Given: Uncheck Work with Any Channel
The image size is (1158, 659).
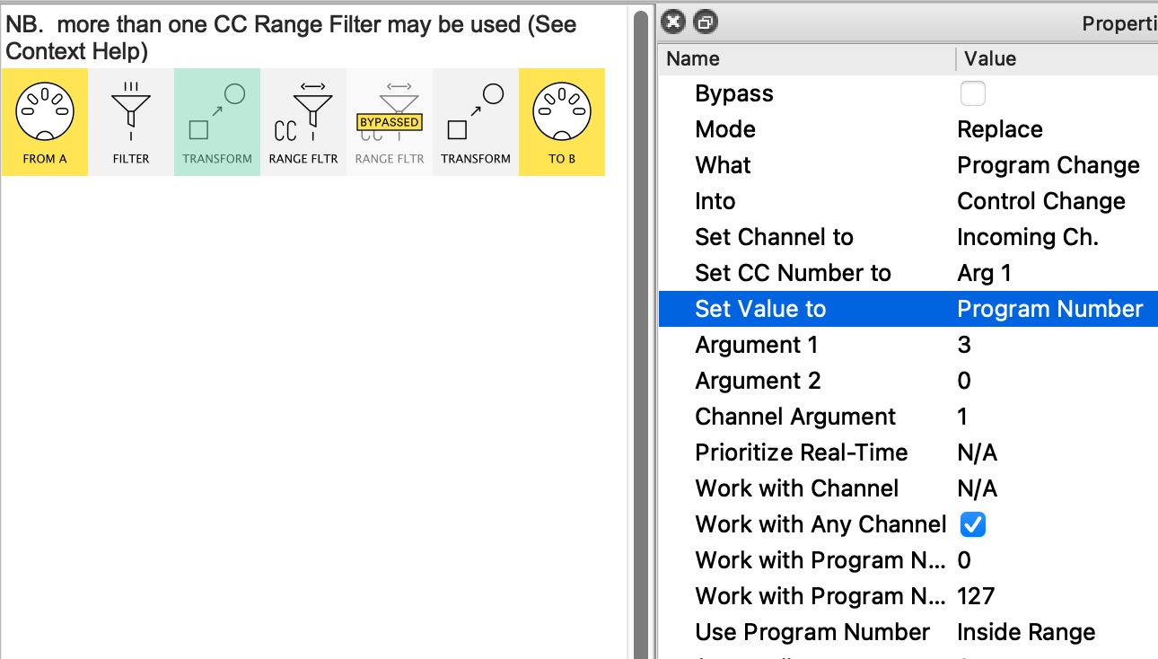Looking at the screenshot, I should (972, 524).
